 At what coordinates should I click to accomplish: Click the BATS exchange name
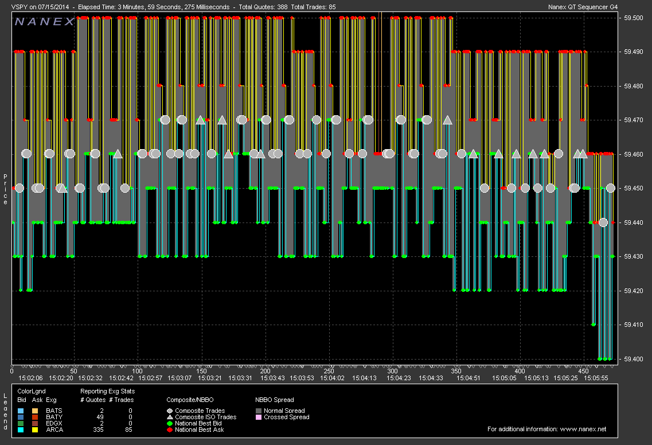[x=54, y=411]
